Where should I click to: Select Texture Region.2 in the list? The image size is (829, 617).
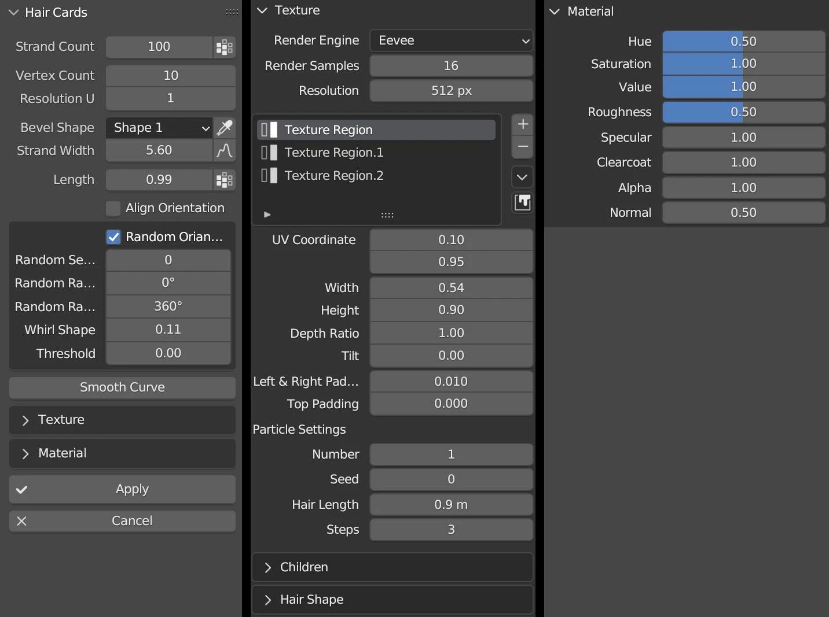click(x=334, y=175)
